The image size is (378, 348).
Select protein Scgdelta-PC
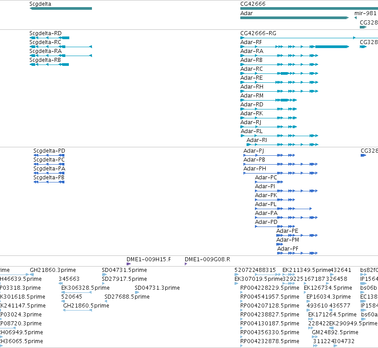(x=49, y=164)
